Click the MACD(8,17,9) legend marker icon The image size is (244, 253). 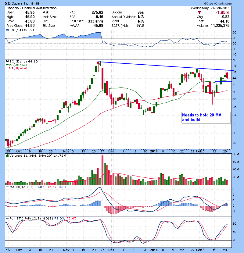pos(7,187)
